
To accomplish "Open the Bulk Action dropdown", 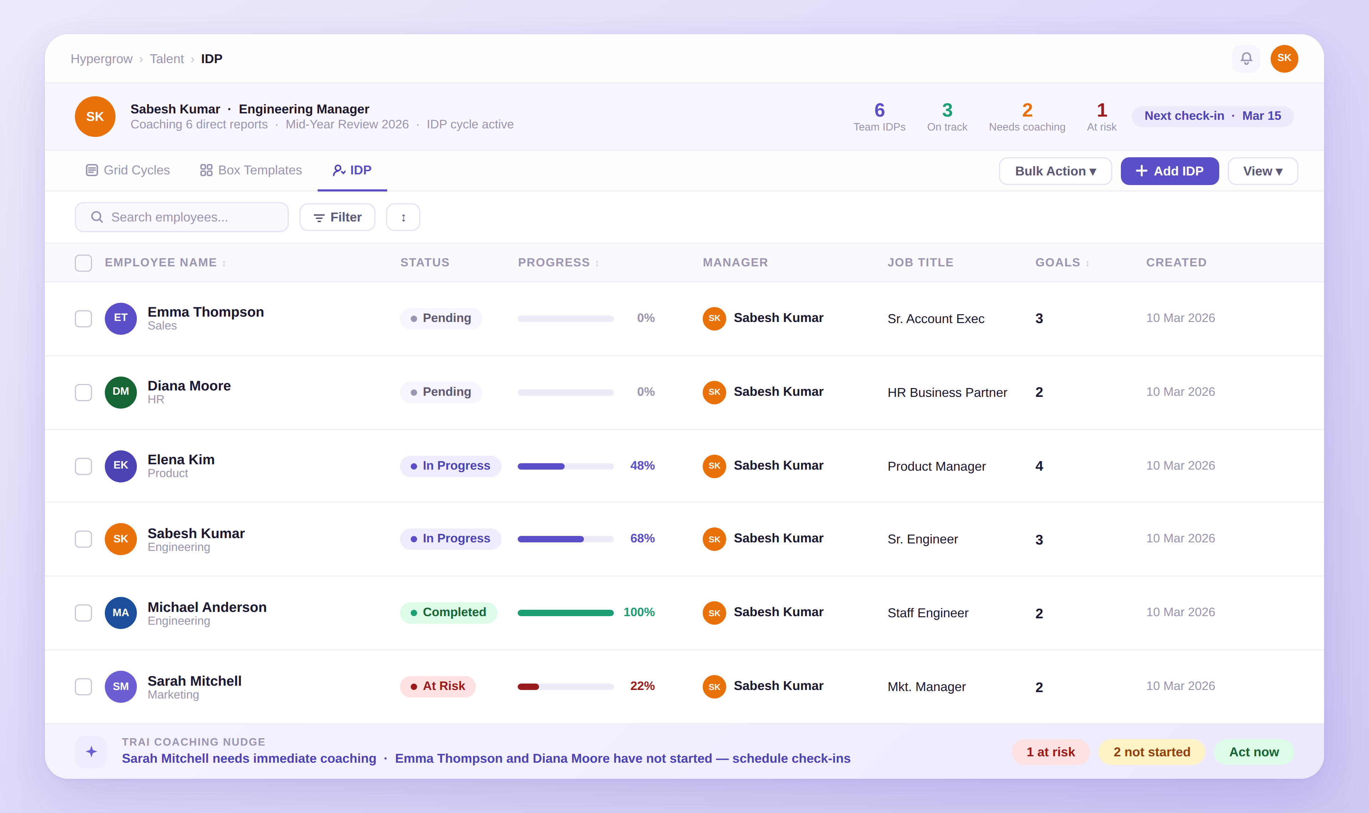I will 1055,171.
